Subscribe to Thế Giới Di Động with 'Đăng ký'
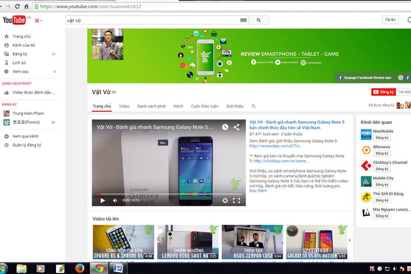Viewport: 411px width, 274px height. [x=382, y=201]
